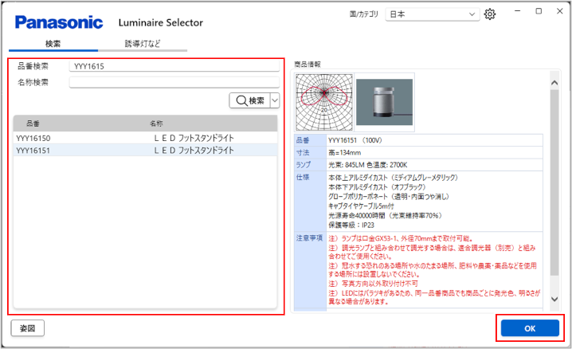
Task: Open the 国/カテゴリ dropdown showing 日本
Action: click(433, 14)
